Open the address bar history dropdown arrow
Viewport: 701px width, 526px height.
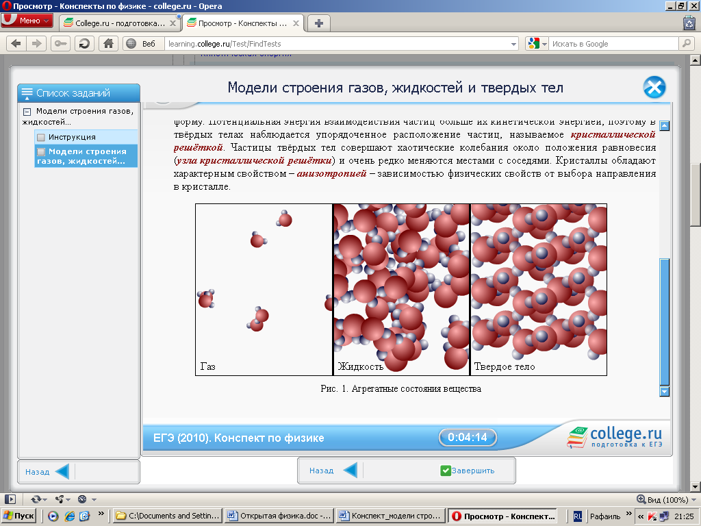(x=513, y=44)
